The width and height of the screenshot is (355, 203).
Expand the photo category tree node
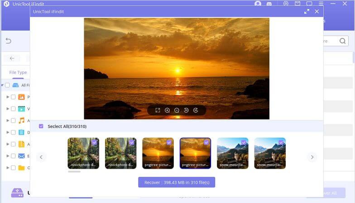(x=8, y=97)
